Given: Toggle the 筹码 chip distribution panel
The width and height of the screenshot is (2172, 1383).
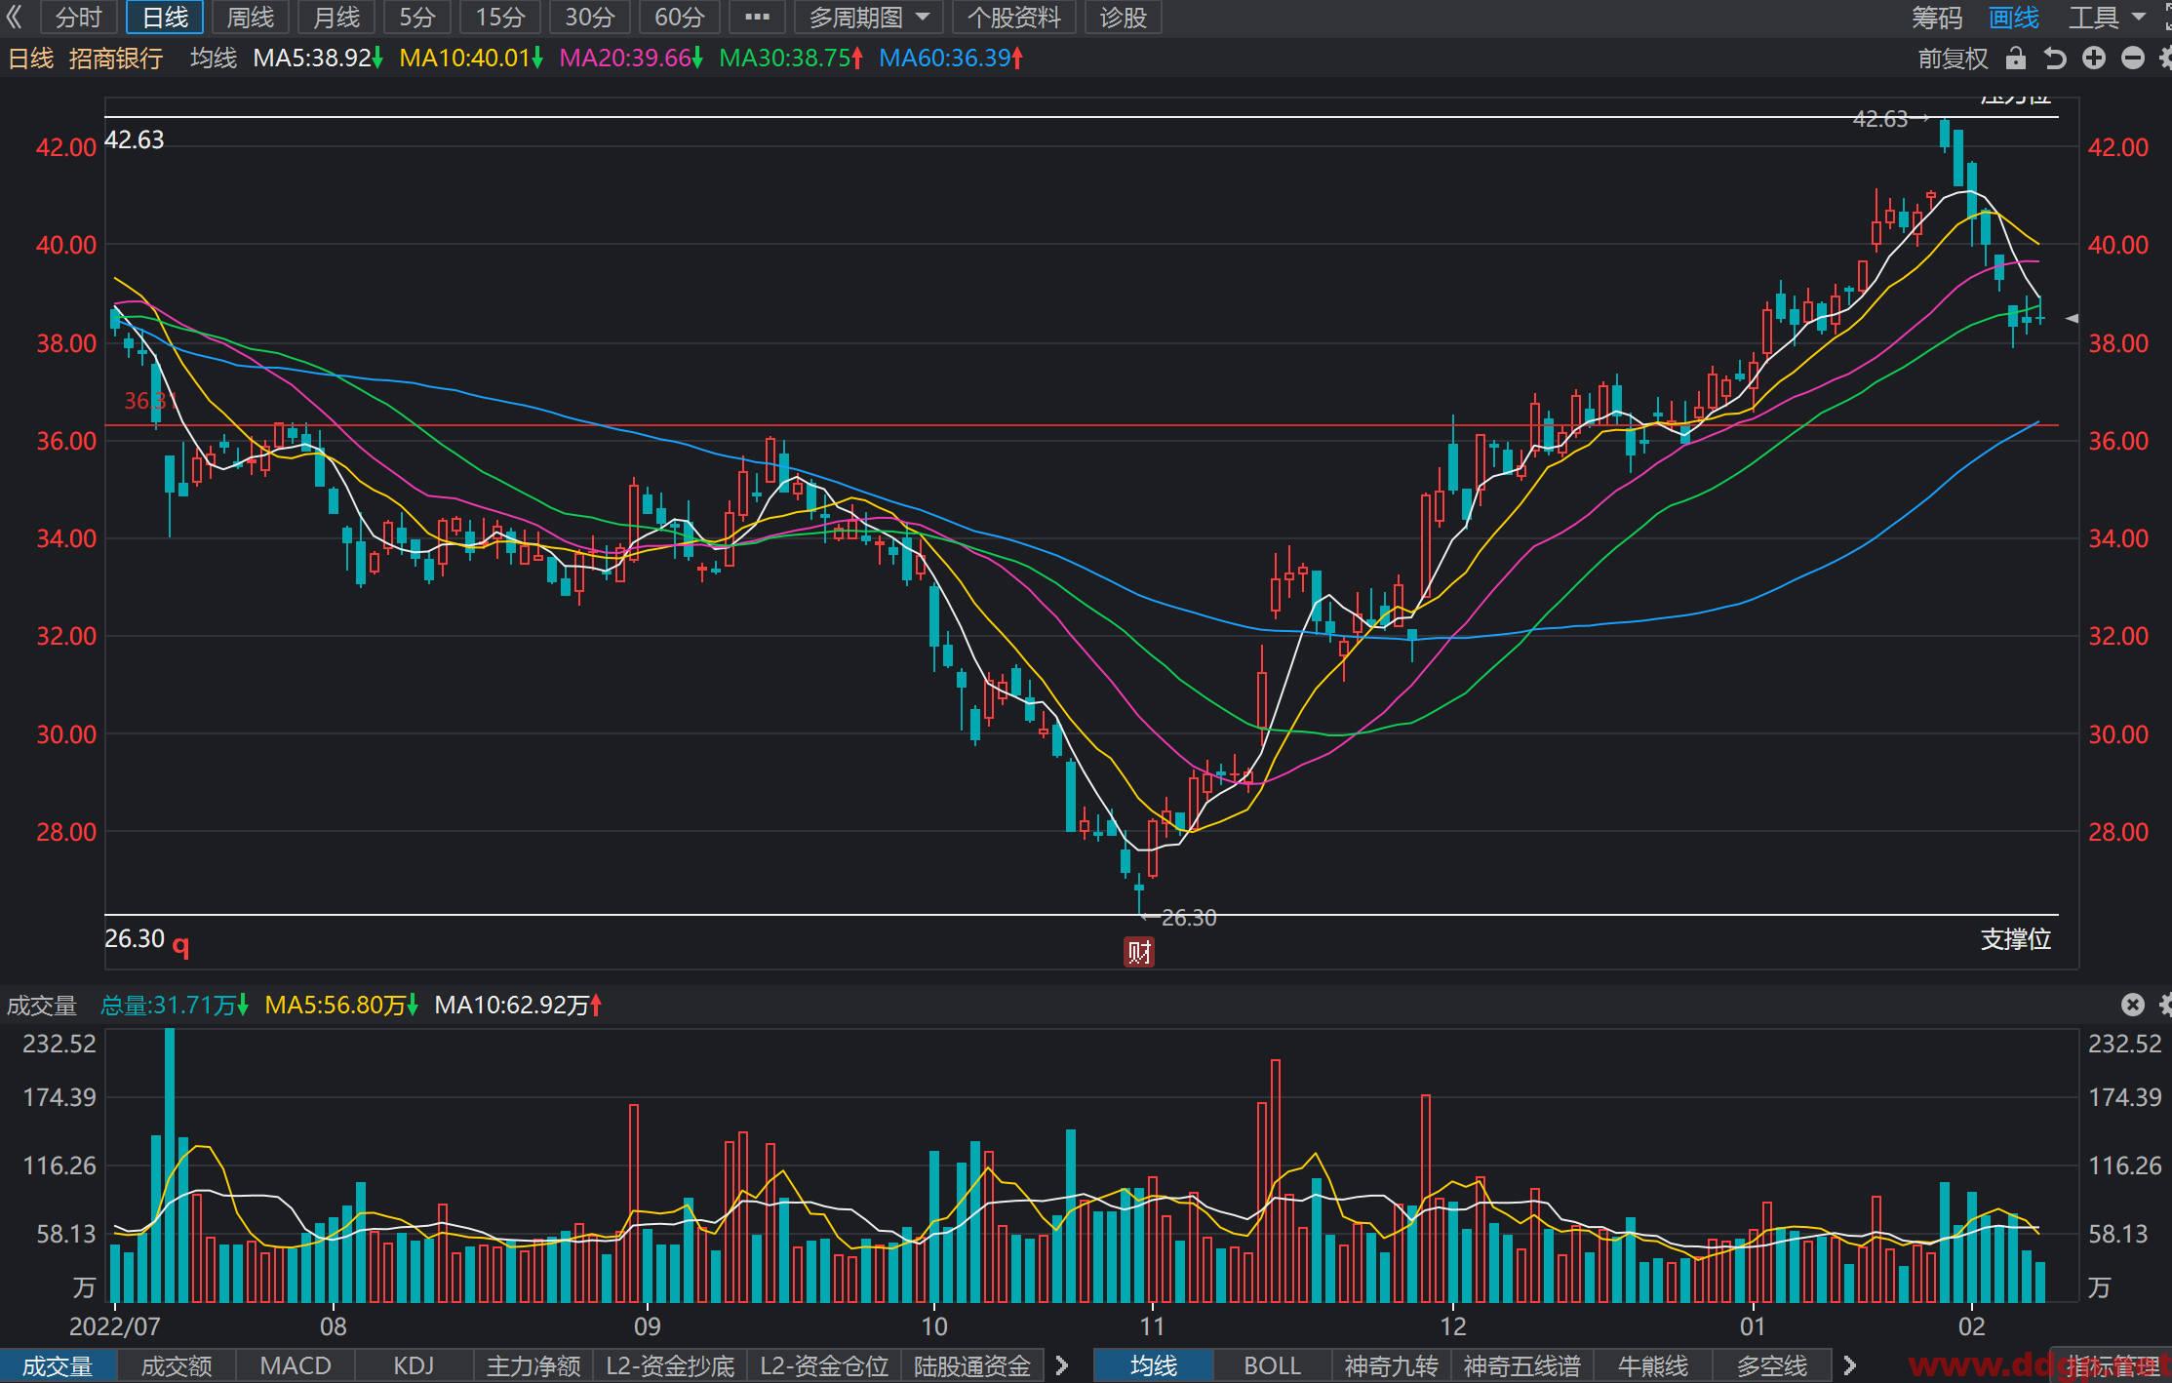Looking at the screenshot, I should point(1937,17).
